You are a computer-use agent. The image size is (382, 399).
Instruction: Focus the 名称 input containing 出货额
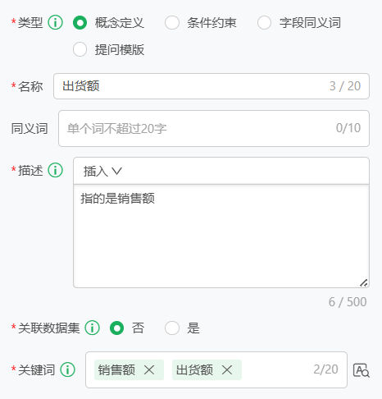click(211, 86)
